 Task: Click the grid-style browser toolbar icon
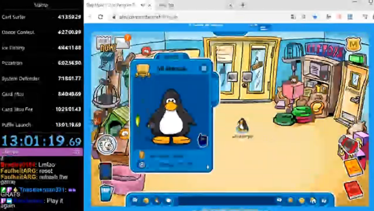point(350,17)
